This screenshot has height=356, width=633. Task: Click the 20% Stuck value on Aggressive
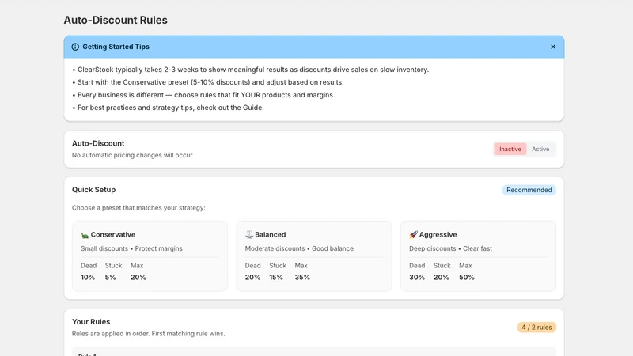(442, 278)
